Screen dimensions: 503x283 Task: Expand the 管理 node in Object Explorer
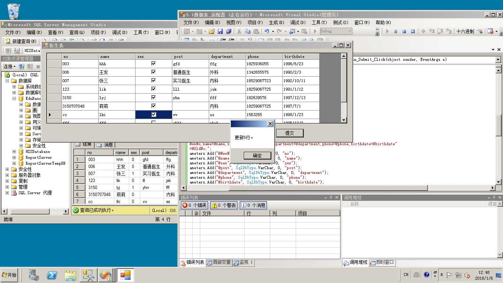click(7, 187)
